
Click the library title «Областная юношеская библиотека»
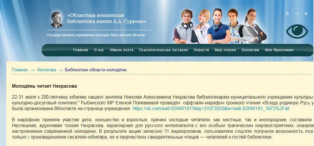pyautogui.click(x=106, y=18)
